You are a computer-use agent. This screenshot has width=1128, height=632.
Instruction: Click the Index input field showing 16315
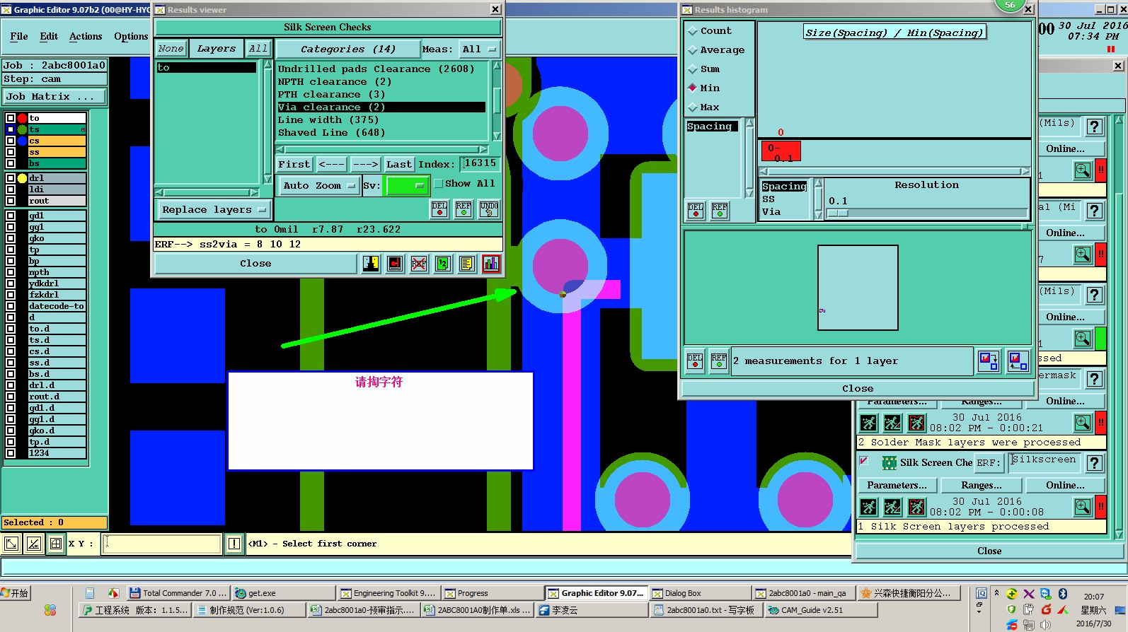[x=479, y=164]
